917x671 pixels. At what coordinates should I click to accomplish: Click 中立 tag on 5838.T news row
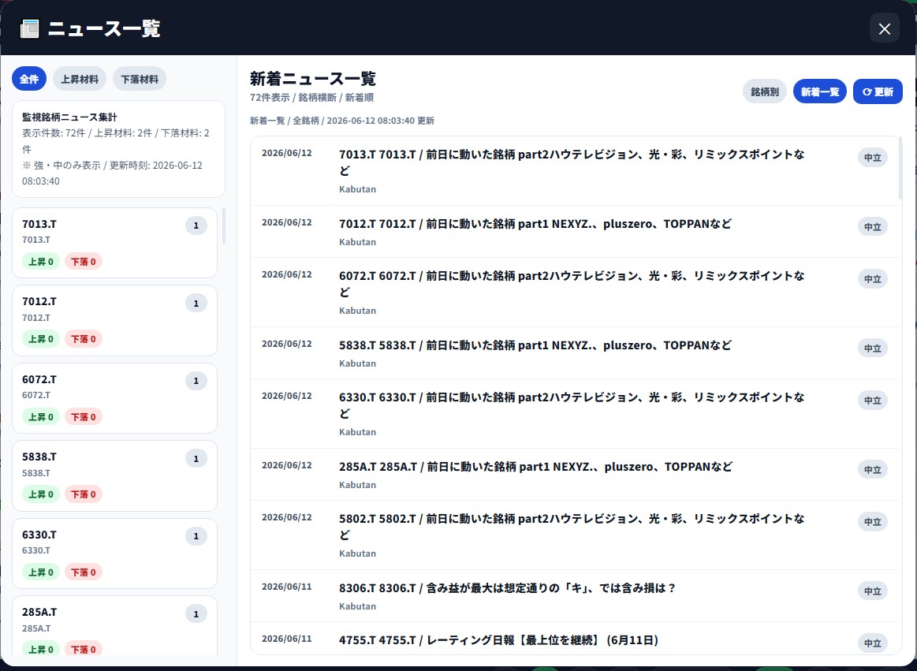tap(873, 348)
